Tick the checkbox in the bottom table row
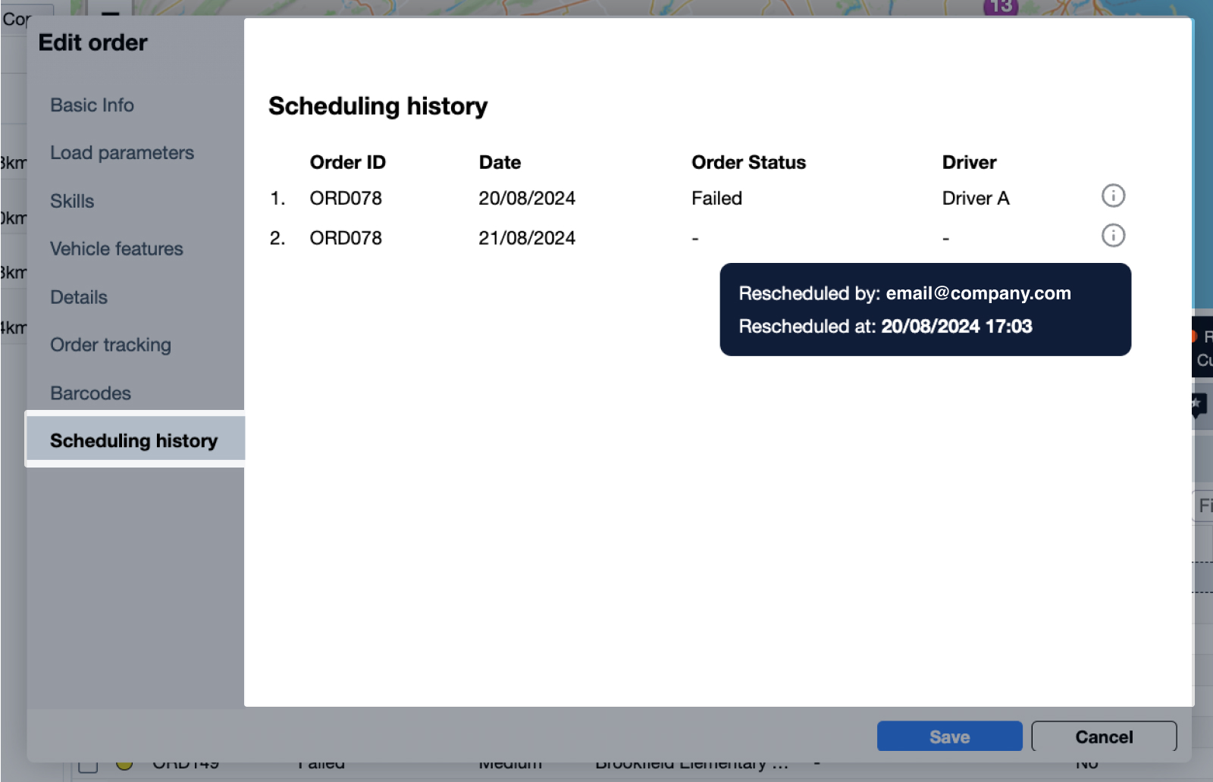Viewport: 1213px width, 782px height. (88, 765)
